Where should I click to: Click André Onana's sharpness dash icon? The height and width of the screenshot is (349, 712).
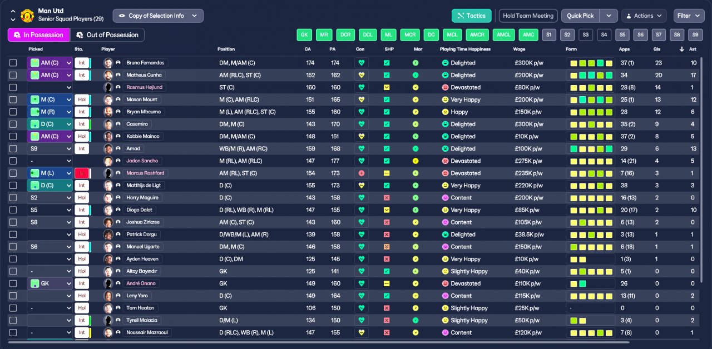point(387,283)
